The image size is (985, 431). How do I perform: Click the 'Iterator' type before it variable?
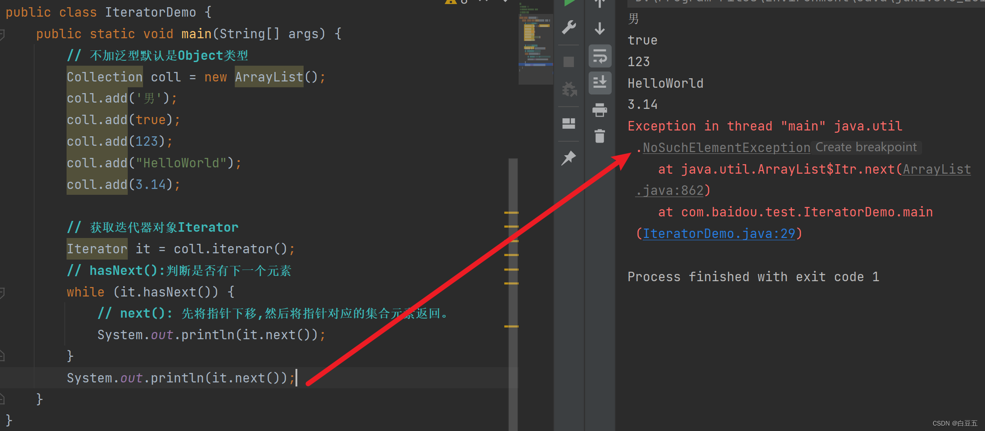(x=97, y=249)
